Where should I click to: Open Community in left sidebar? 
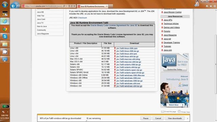[x=41, y=30]
